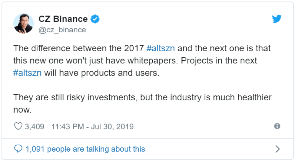Visit the @cz_binance handle link

(x=62, y=30)
